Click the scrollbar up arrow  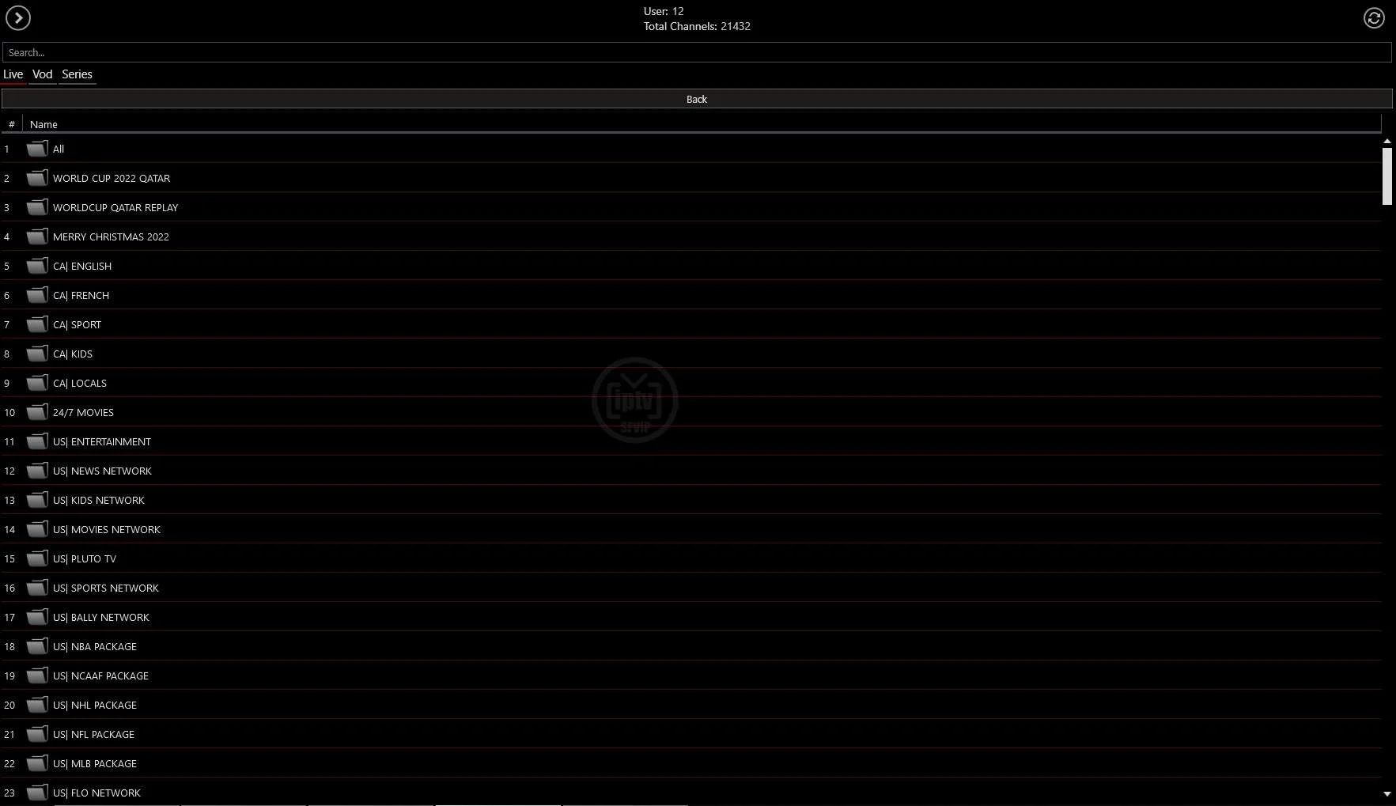click(x=1387, y=141)
